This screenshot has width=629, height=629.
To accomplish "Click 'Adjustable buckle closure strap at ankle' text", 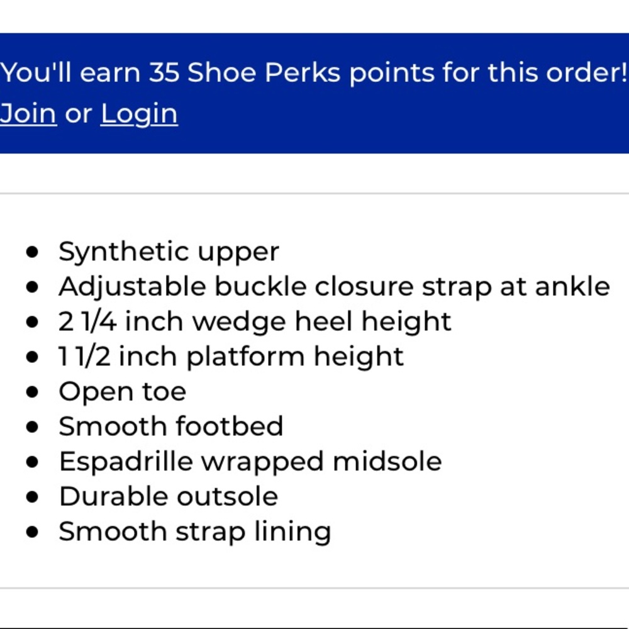I will point(334,286).
